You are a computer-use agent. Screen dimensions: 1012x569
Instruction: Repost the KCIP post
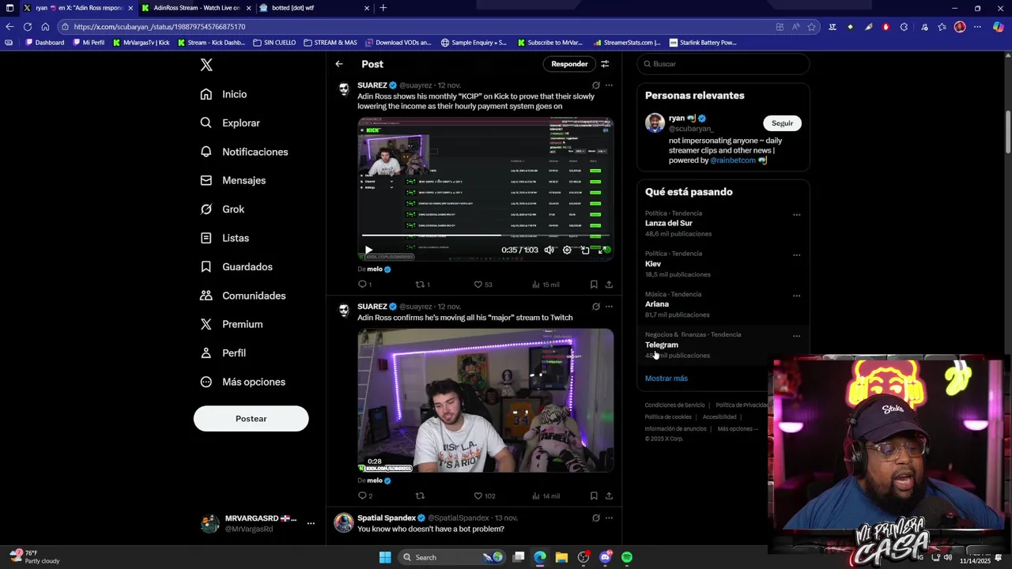423,284
